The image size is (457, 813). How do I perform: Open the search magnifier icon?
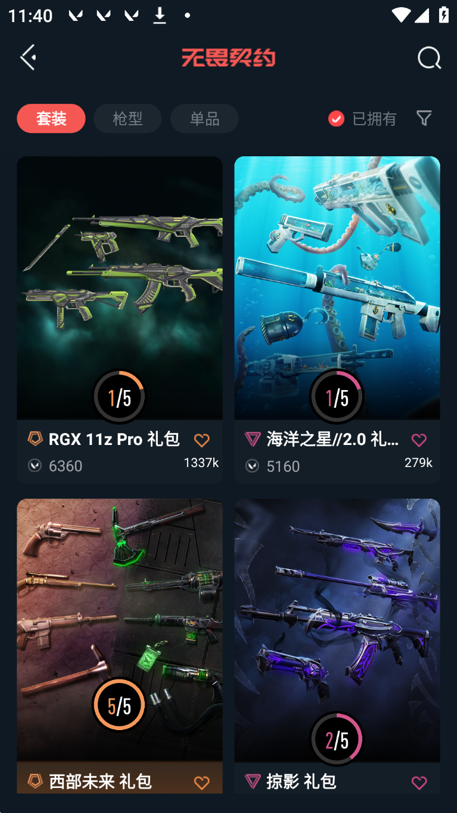[x=429, y=58]
